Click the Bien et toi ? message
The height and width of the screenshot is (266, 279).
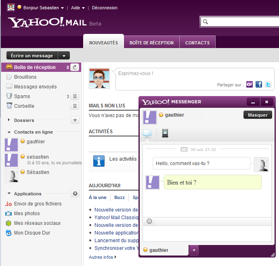[x=213, y=182]
